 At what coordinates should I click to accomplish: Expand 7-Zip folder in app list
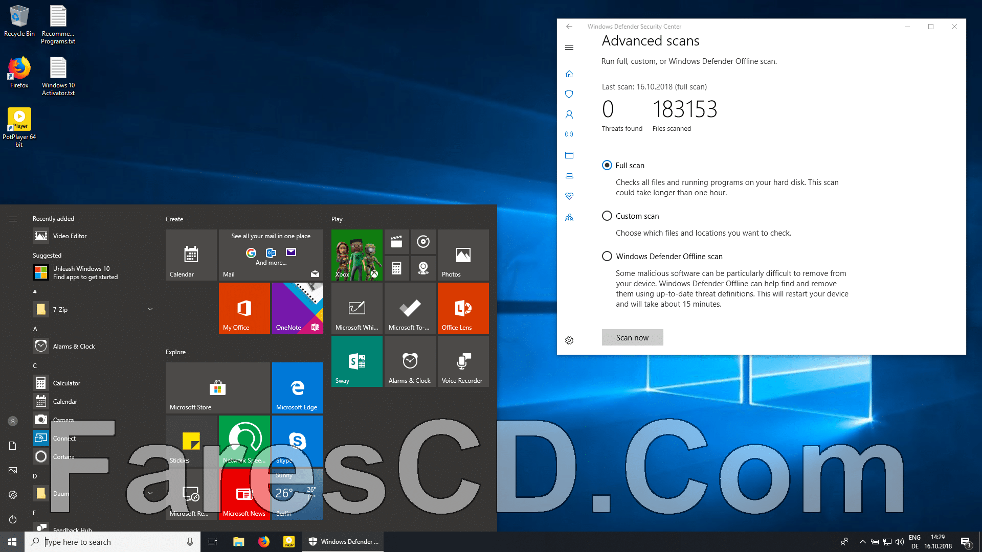tap(150, 309)
